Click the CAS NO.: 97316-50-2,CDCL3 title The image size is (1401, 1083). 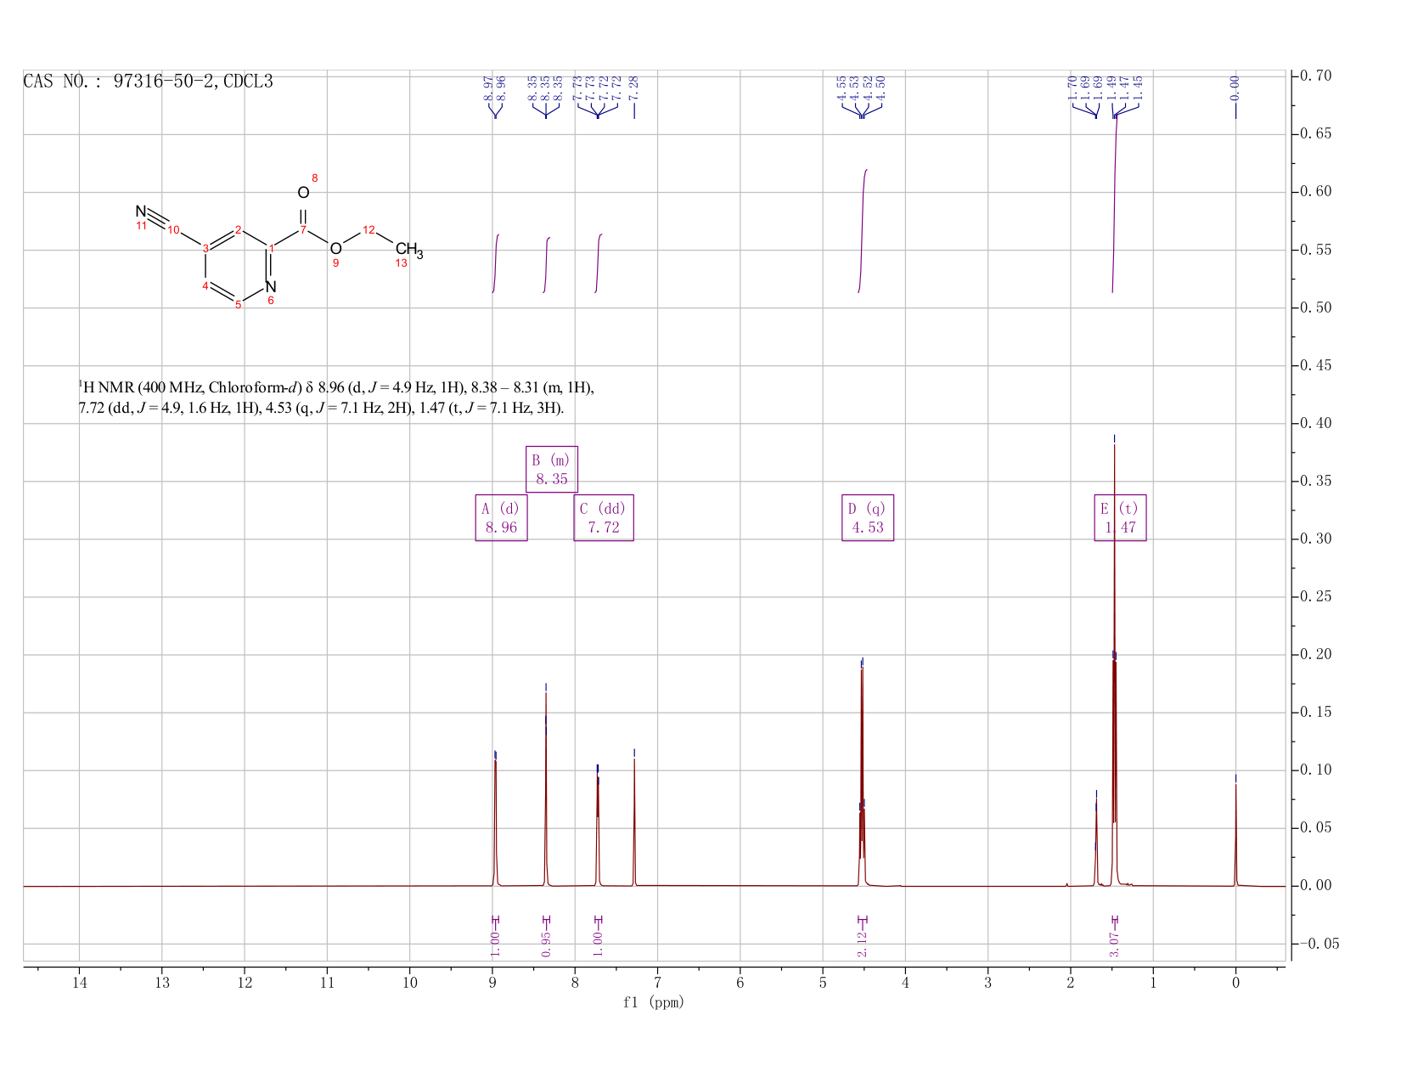point(148,82)
